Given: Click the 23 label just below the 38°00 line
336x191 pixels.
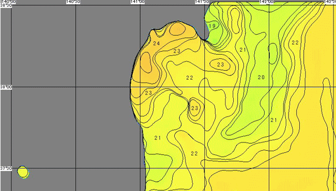Looking at the screenshot, I should point(148,93).
